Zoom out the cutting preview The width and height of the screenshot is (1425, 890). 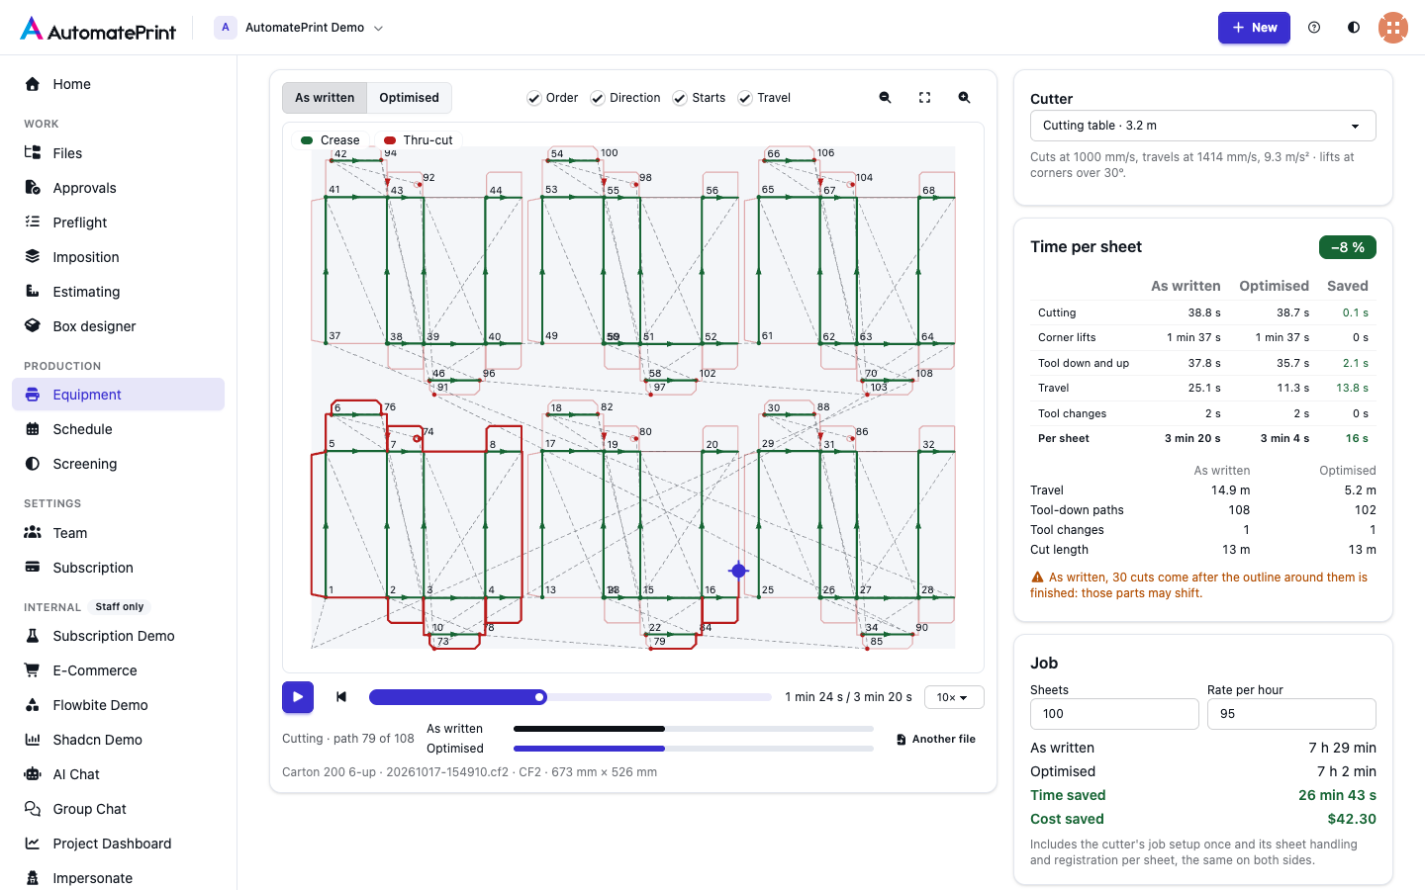click(x=886, y=98)
